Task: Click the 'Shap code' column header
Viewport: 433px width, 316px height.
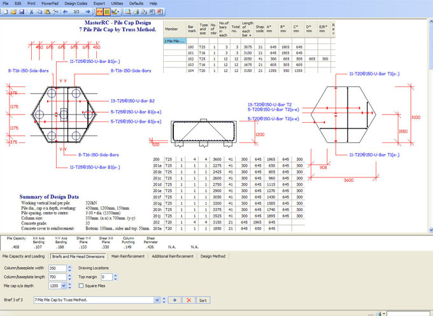Action: coord(260,29)
